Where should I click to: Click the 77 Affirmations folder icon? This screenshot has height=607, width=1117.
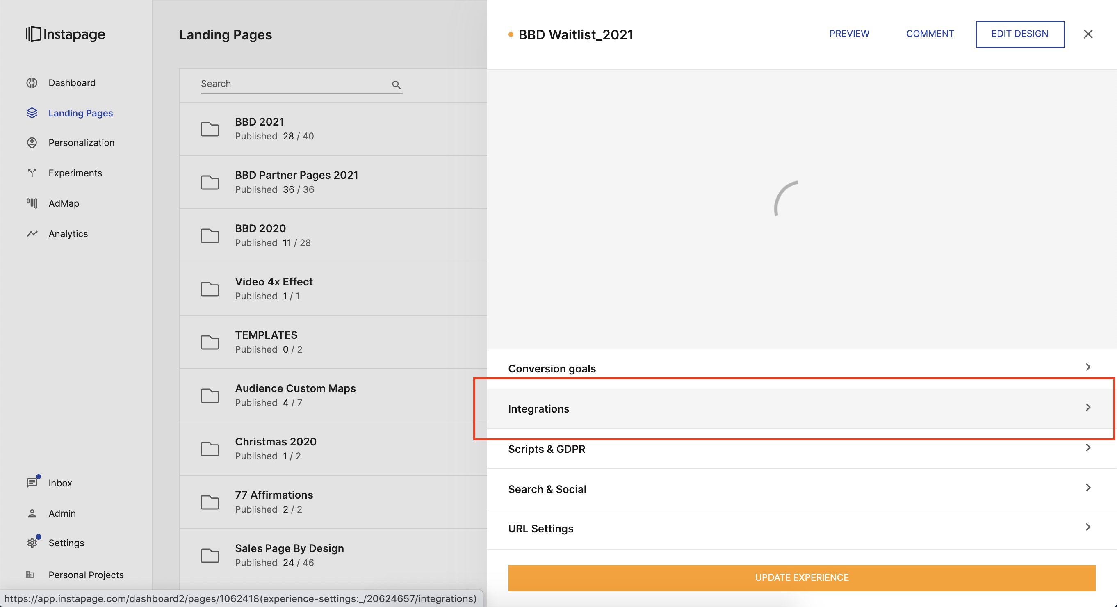(x=210, y=502)
